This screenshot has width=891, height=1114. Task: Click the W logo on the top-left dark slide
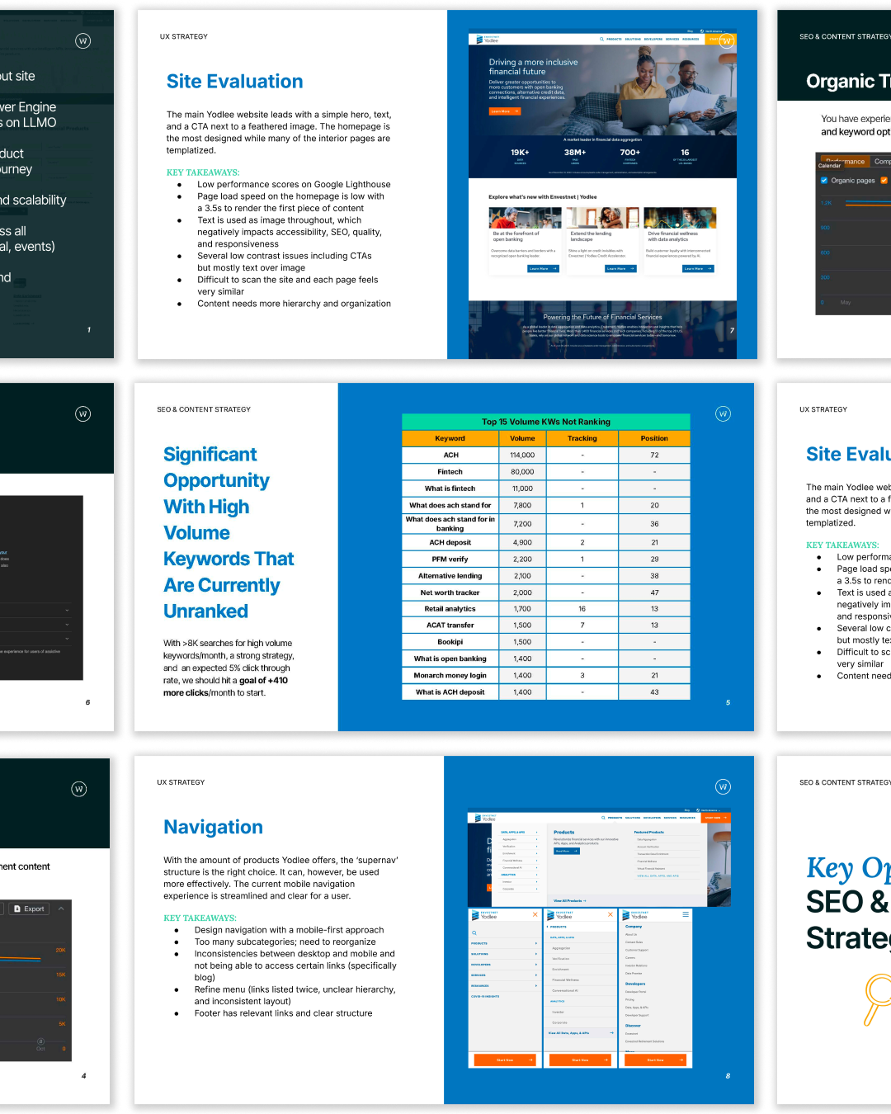[82, 40]
